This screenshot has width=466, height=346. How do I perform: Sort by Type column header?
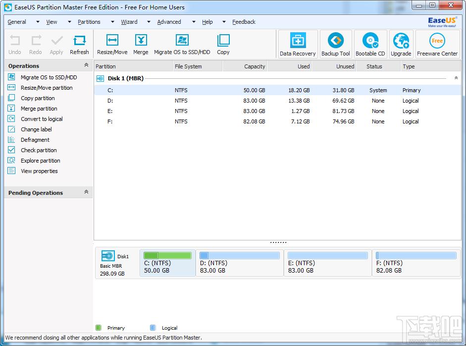click(430, 66)
